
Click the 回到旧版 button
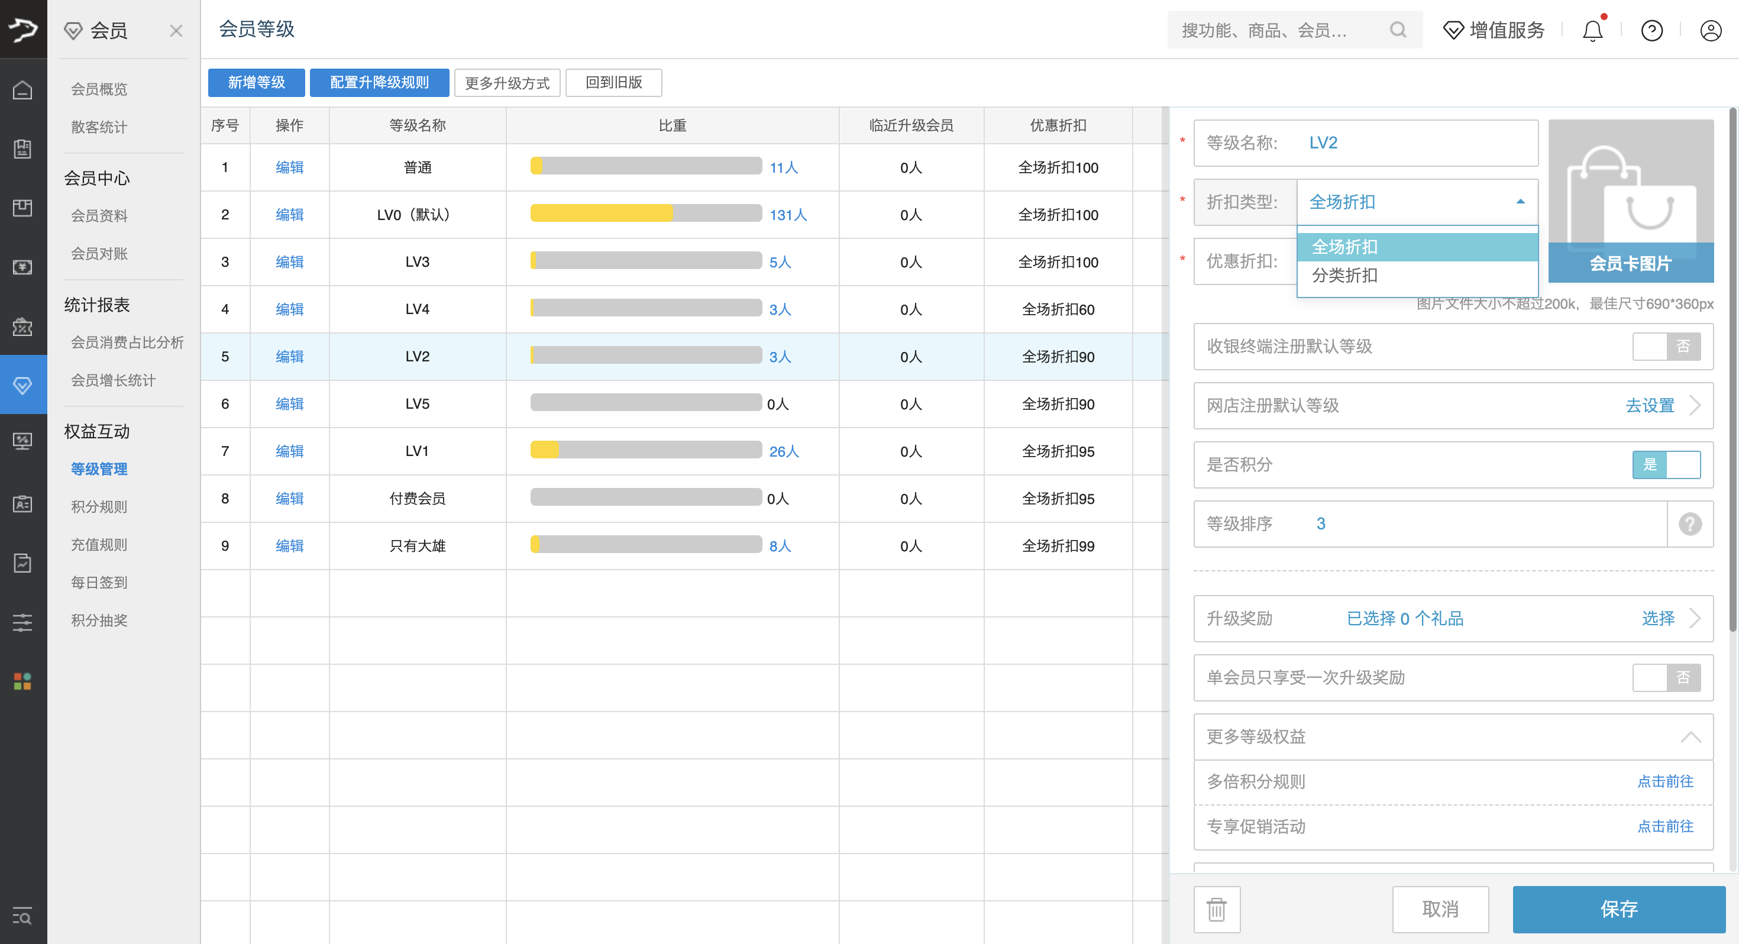[x=613, y=82]
